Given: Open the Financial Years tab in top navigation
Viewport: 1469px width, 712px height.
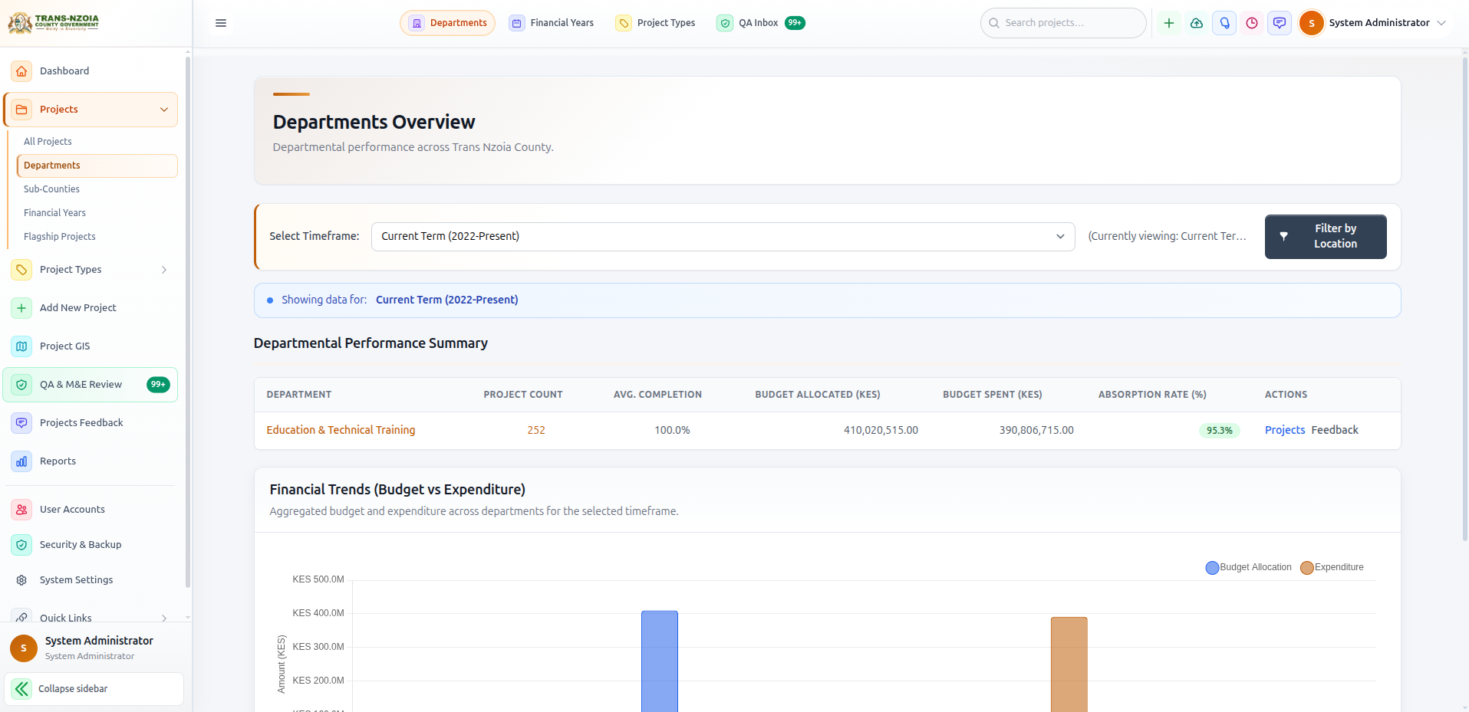Looking at the screenshot, I should 552,23.
